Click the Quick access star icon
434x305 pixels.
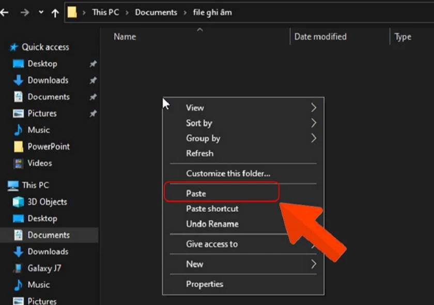tap(13, 47)
